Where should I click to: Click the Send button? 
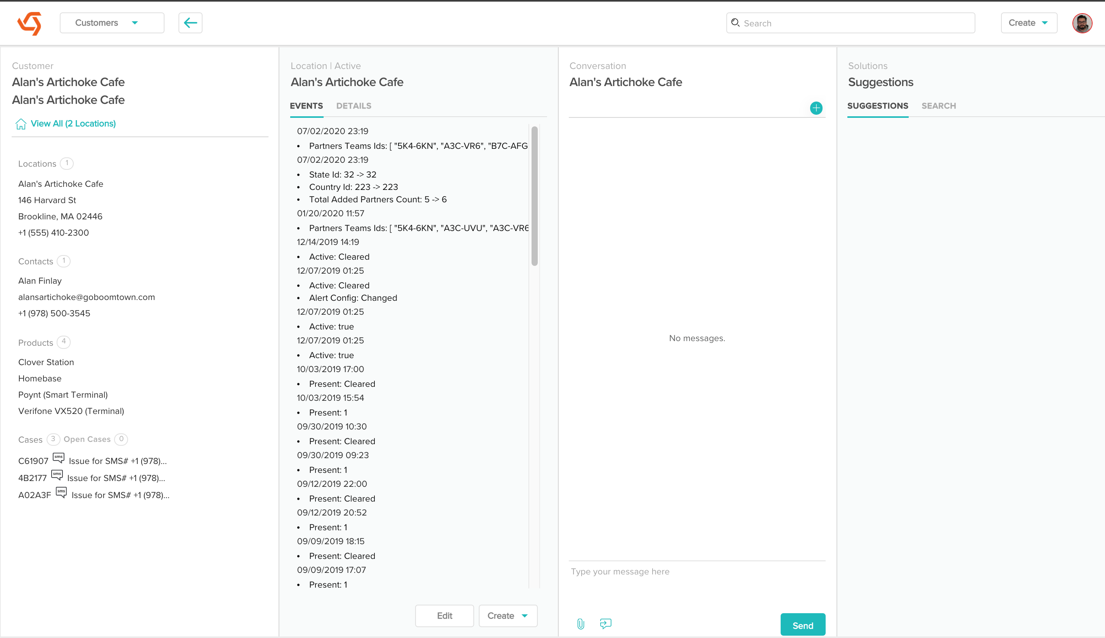point(802,625)
